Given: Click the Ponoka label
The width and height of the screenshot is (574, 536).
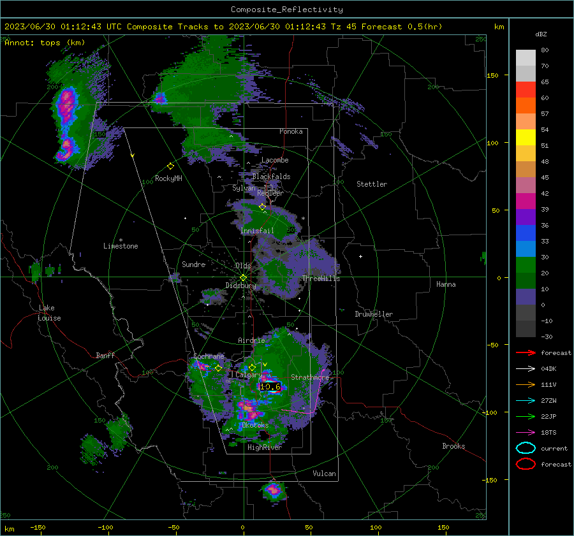Looking at the screenshot, I should [291, 131].
